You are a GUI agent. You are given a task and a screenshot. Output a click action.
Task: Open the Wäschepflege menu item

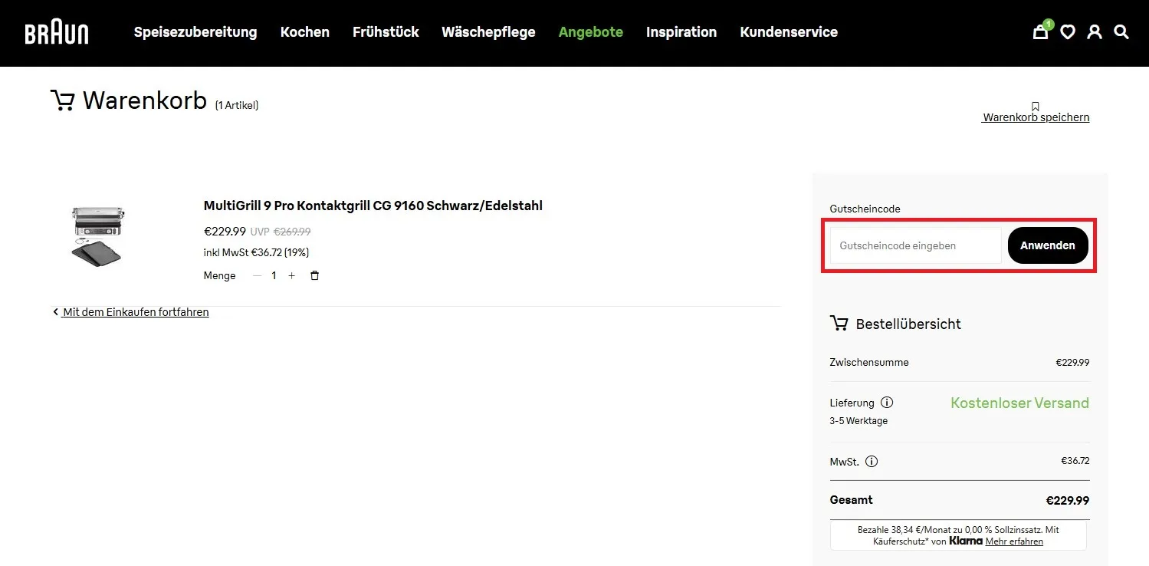(x=488, y=32)
